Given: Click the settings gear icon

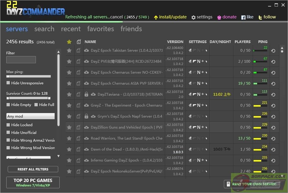Looking at the screenshot, I should pyautogui.click(x=194, y=18).
